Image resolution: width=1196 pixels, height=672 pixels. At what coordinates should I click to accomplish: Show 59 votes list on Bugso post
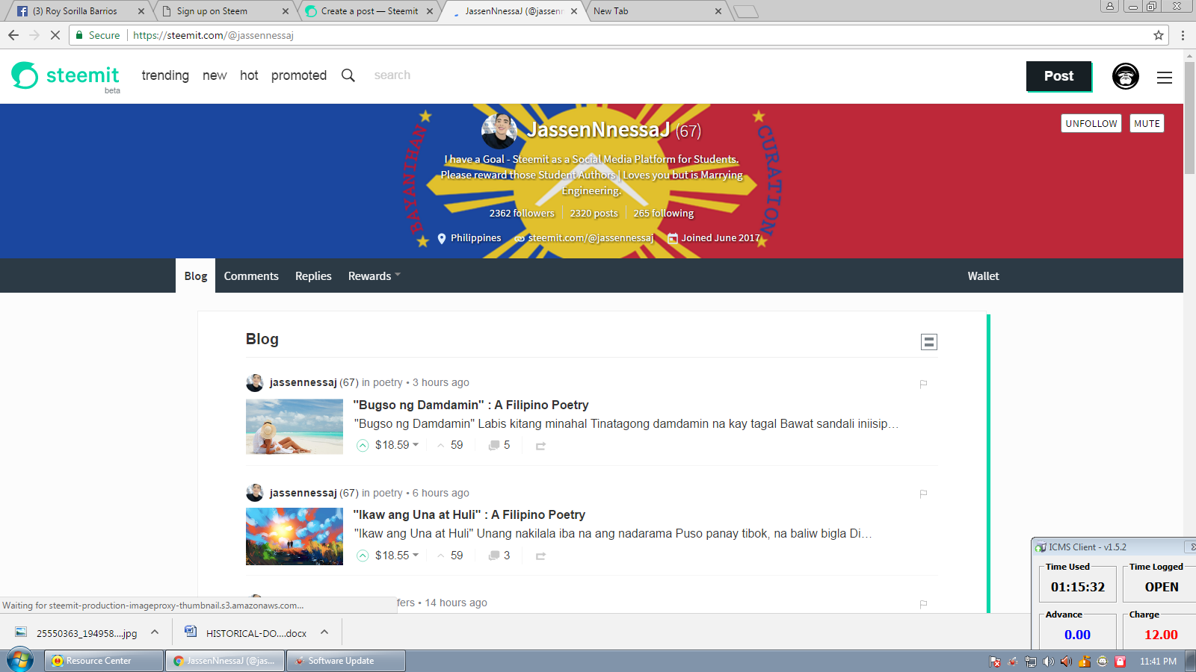451,445
